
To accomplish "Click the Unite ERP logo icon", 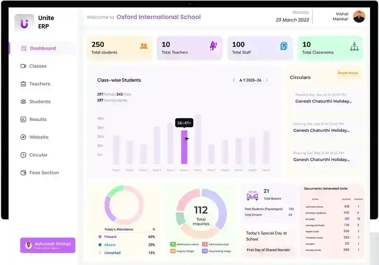I will [x=24, y=23].
